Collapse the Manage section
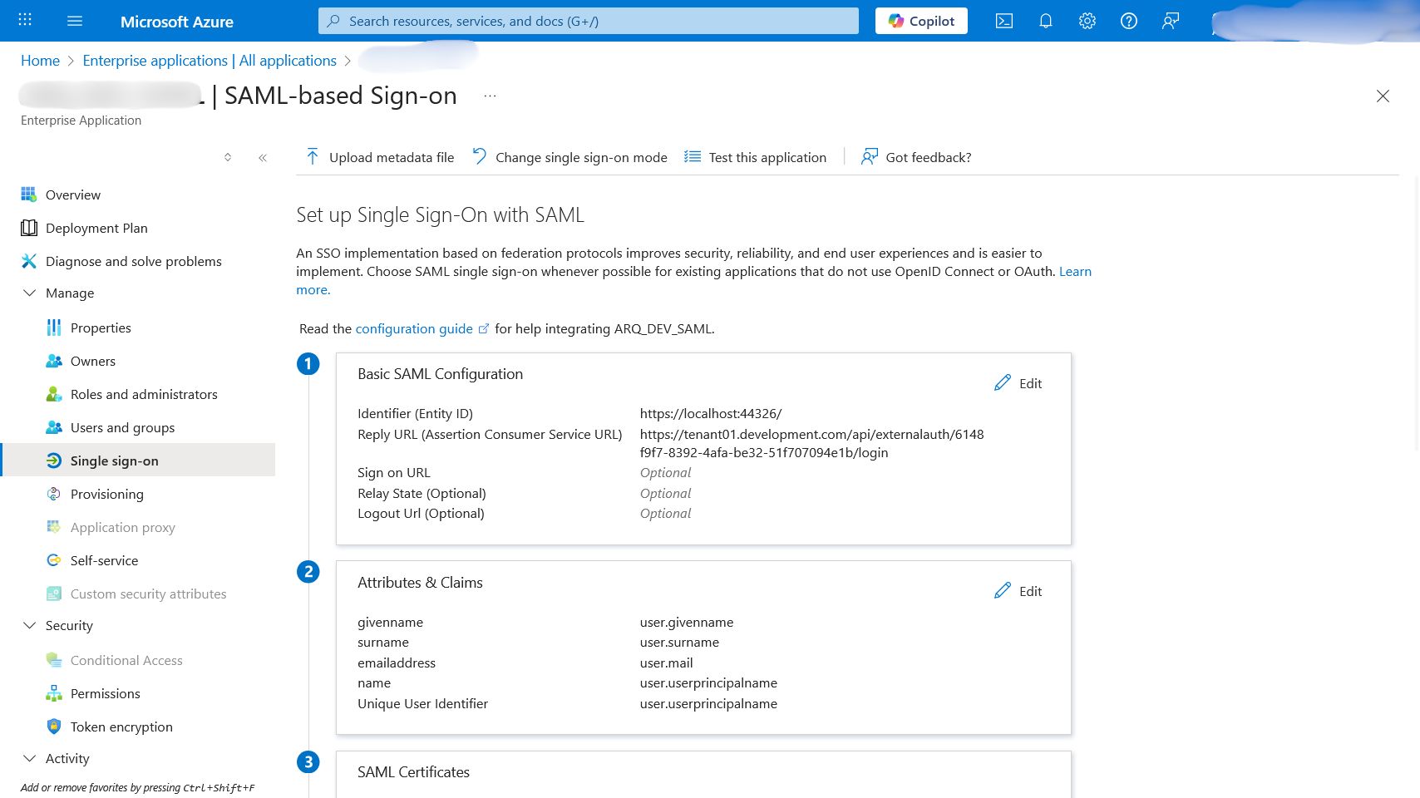 (x=30, y=293)
